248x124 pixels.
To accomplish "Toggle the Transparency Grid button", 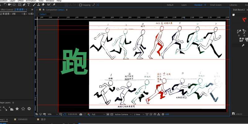I will click(x=112, y=114).
